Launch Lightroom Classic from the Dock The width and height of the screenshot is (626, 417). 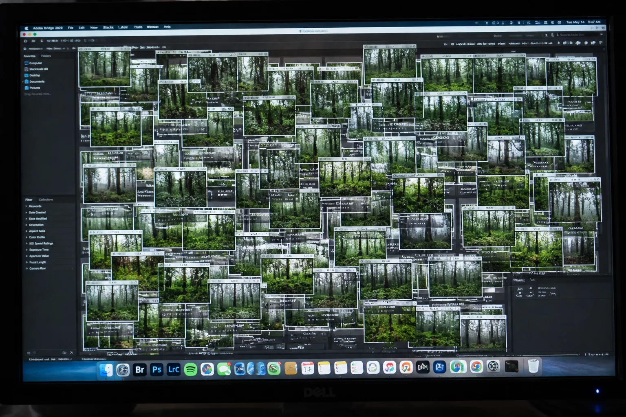(x=174, y=369)
